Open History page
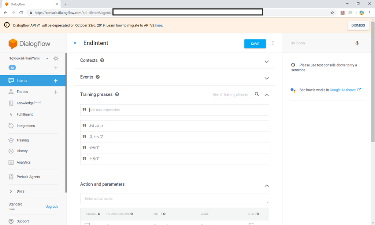The image size is (375, 225). (22, 151)
